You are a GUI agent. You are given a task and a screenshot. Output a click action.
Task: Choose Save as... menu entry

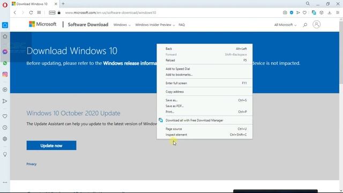205,100
